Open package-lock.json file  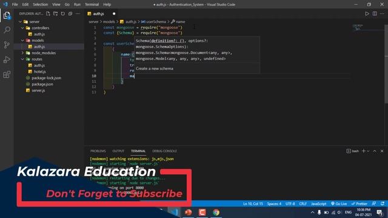tap(46, 78)
